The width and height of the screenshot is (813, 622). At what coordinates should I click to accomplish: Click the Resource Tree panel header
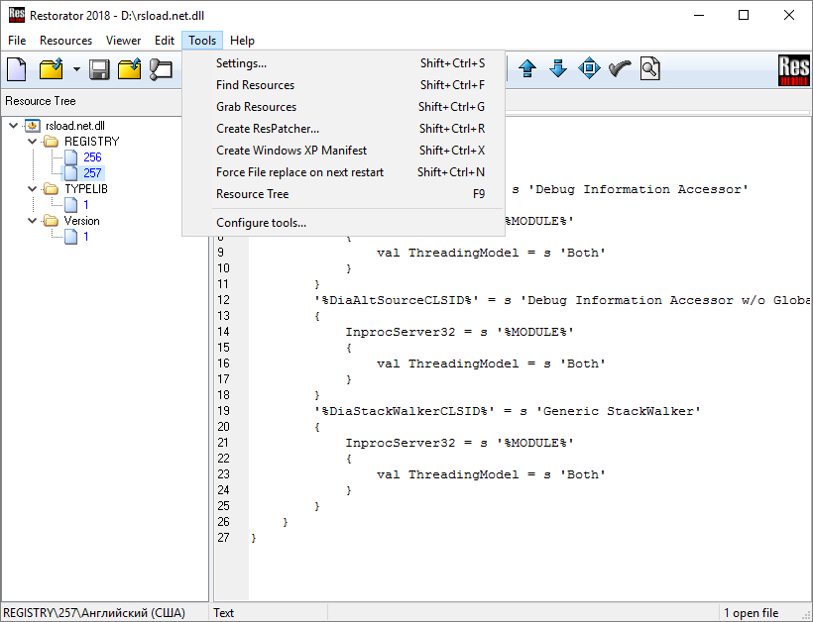point(41,101)
